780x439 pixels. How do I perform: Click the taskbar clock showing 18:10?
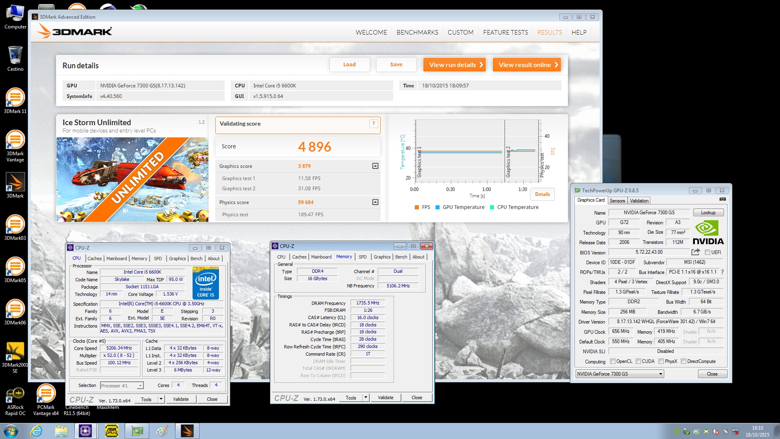click(x=757, y=431)
